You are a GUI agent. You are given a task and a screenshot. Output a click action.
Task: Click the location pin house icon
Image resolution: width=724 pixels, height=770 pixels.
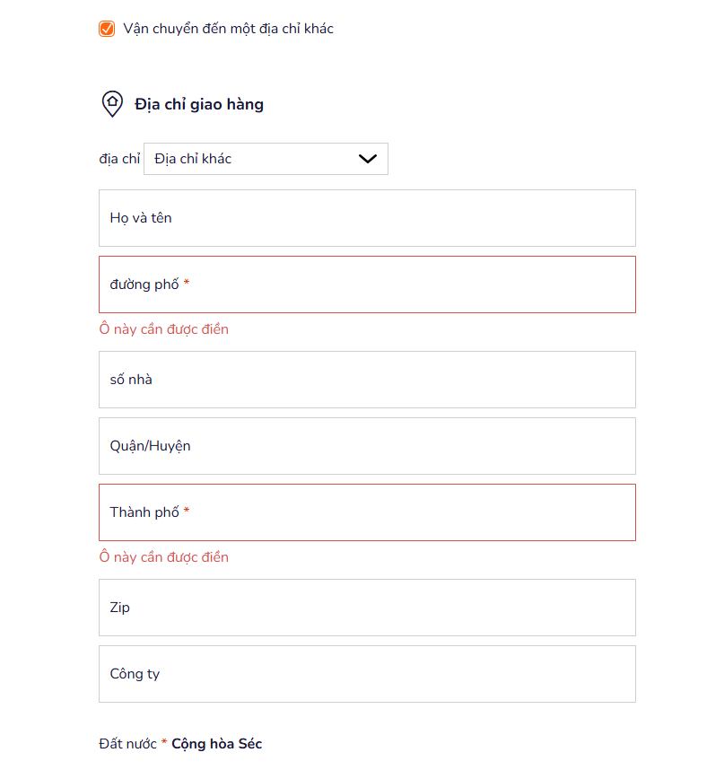pyautogui.click(x=112, y=103)
